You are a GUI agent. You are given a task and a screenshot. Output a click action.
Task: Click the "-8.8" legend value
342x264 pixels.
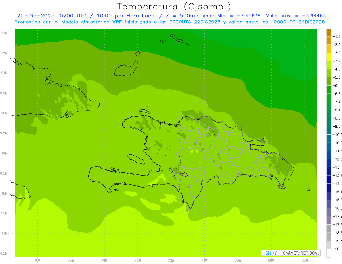[x=337, y=118]
